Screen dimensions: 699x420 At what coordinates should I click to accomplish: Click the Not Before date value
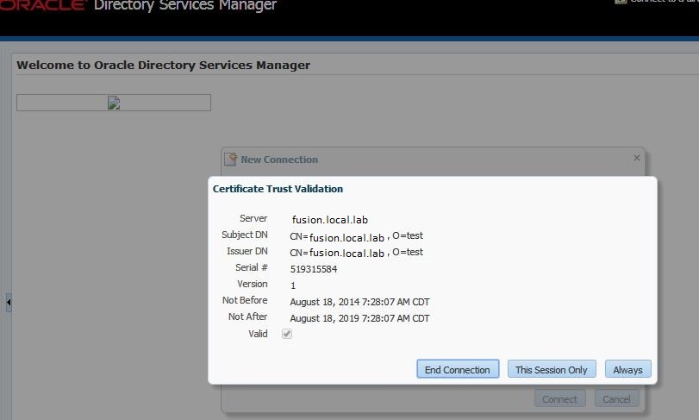(x=359, y=302)
